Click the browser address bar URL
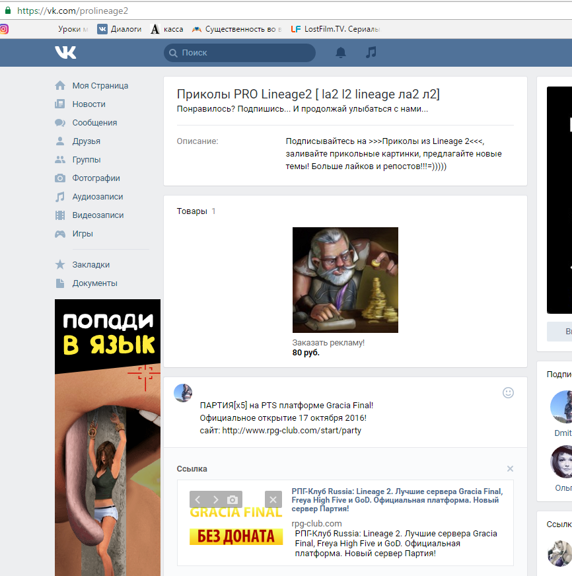 [73, 11]
